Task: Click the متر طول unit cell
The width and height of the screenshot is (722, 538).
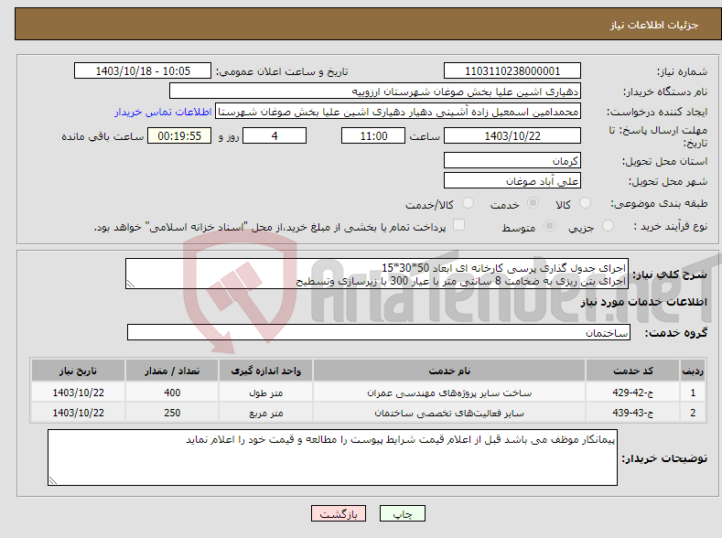Action: click(265, 393)
